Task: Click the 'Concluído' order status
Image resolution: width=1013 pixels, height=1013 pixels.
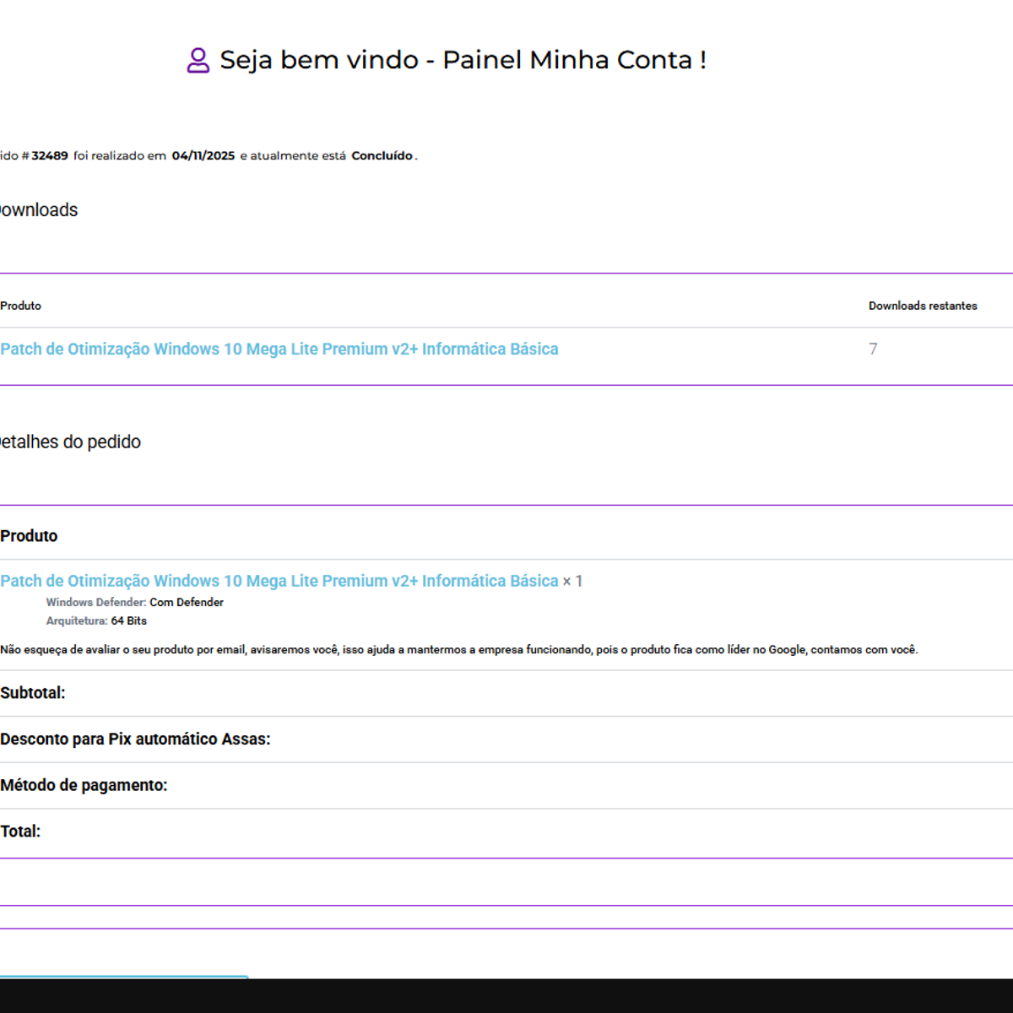Action: [382, 156]
